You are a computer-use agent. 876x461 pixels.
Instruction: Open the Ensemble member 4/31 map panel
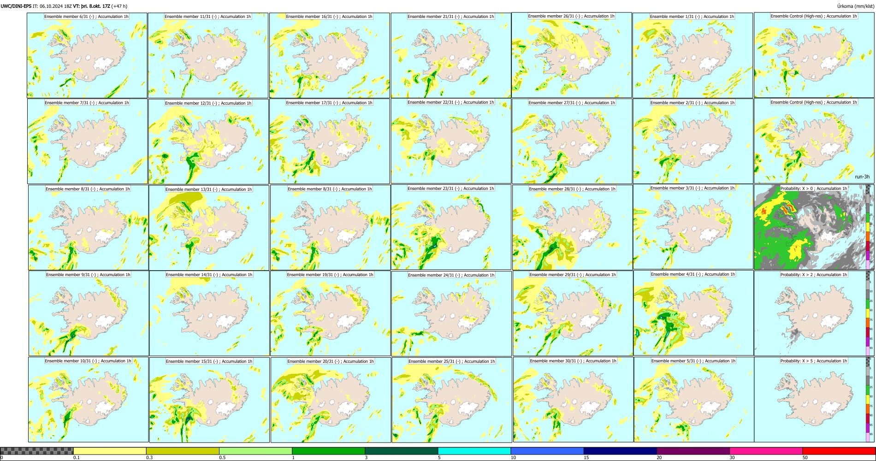[693, 313]
